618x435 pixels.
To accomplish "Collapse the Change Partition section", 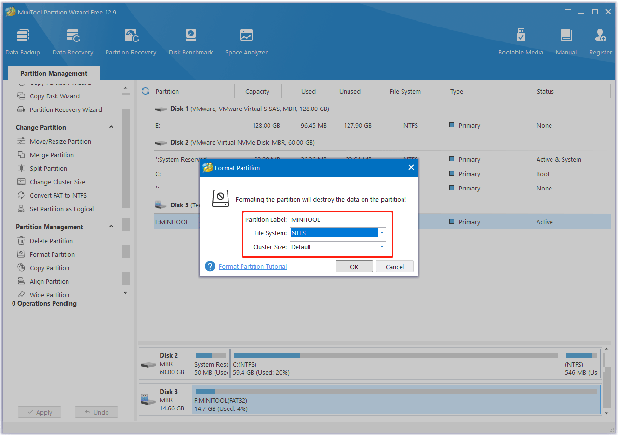I will [x=111, y=127].
